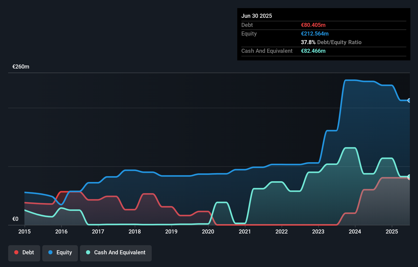Click the 2022 x-axis label
This screenshot has height=267, width=418.
(282, 231)
